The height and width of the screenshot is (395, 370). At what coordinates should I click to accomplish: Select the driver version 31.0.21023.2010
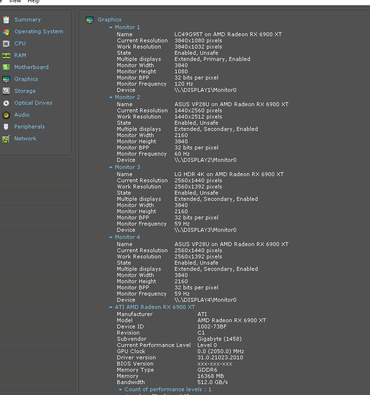pyautogui.click(x=220, y=357)
